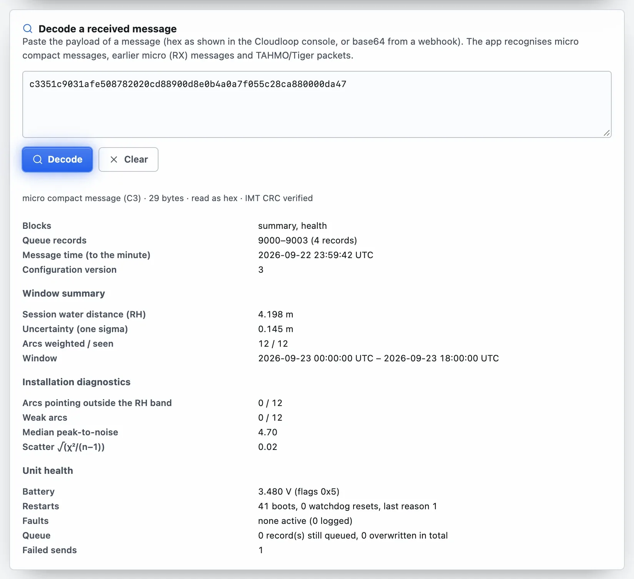
Task: Click the 'Unit health' section heading
Action: [48, 471]
